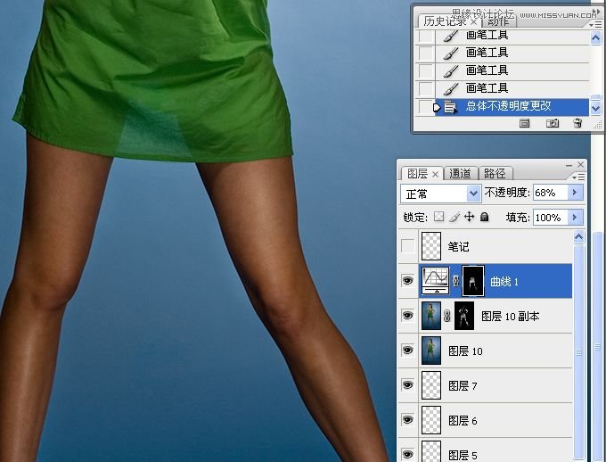
Task: Open the History panel options menu
Action: 594,24
